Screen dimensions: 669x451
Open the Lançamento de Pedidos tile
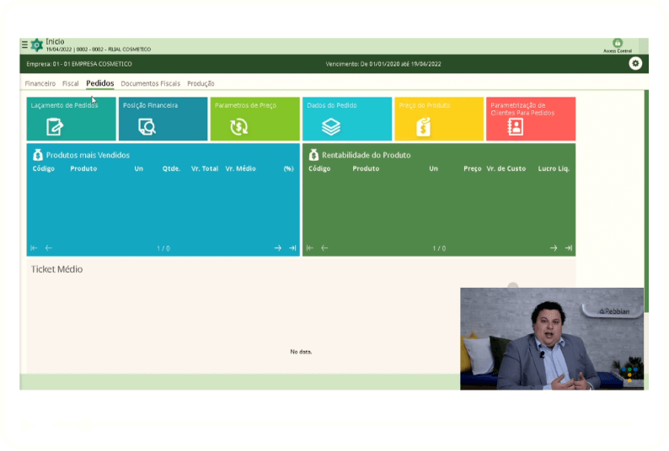click(71, 119)
